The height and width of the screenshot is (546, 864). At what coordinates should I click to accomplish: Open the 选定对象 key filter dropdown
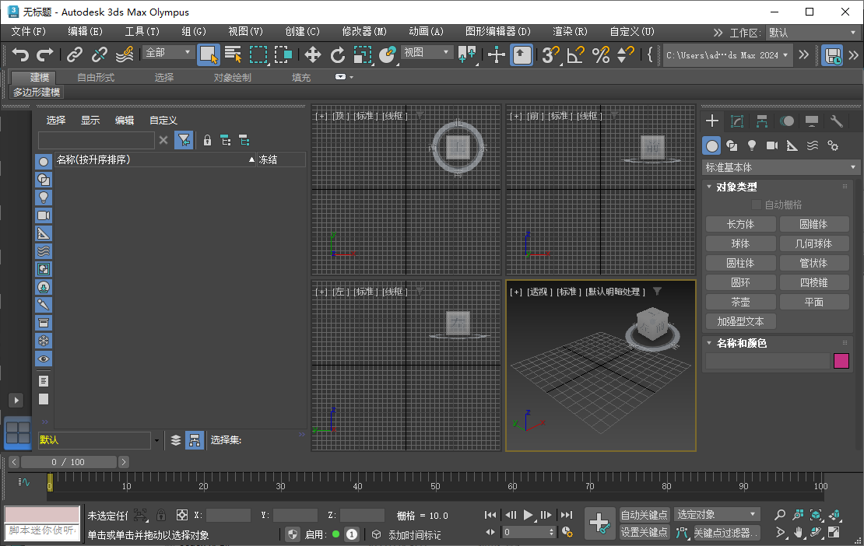[x=716, y=515]
